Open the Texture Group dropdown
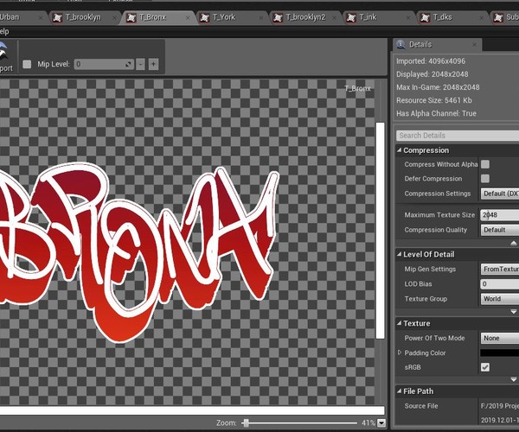519x432 pixels. (x=500, y=299)
